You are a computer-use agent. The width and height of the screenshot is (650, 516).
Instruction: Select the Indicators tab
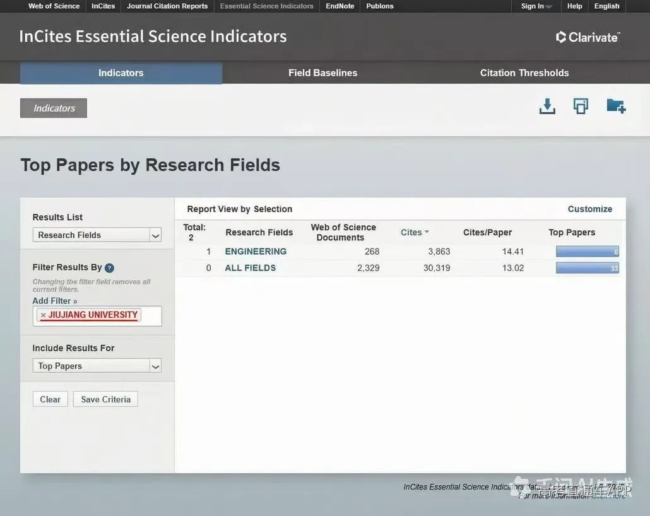(x=121, y=73)
